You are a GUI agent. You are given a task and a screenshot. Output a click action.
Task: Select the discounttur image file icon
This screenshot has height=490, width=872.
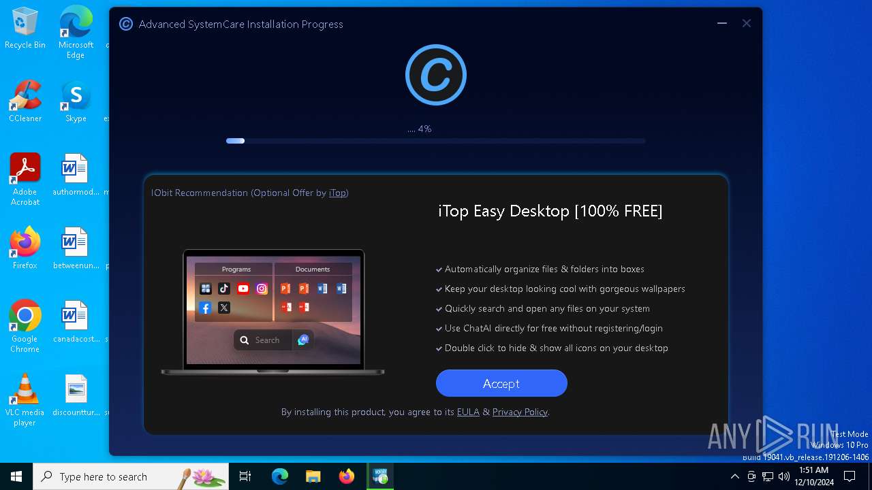coord(76,395)
